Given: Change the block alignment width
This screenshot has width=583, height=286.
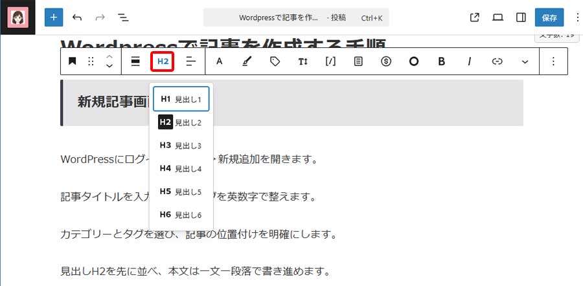Looking at the screenshot, I should [136, 61].
